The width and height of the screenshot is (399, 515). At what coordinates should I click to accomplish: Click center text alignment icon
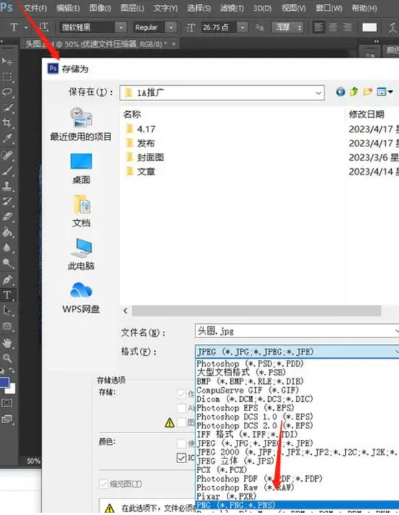coord(332,27)
